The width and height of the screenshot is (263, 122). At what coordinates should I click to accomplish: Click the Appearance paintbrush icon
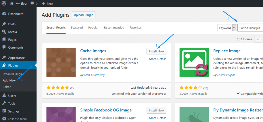coord(4,58)
